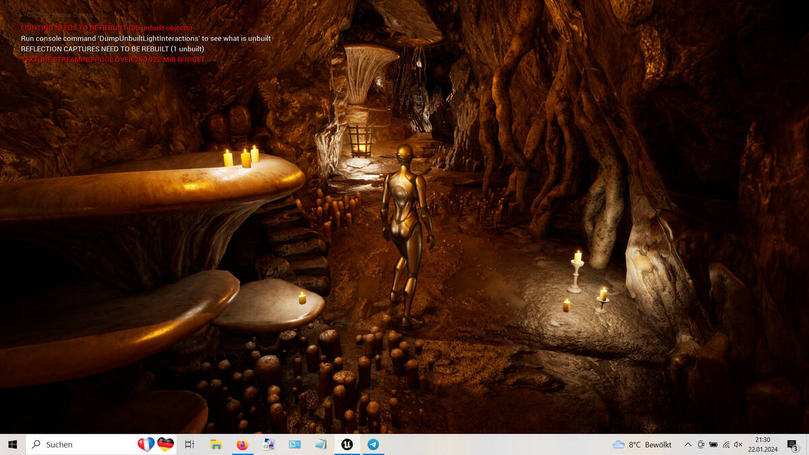This screenshot has width=809, height=455.
Task: Open the notification center with 3 notifications
Action: pos(793,444)
